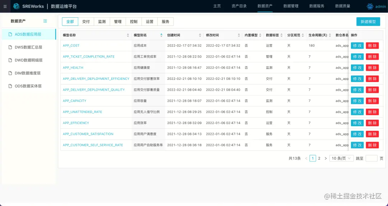
Task: Click 修改 for APP_DELIVERY_DEPLOYMENT_QUALITY row
Action: point(357,90)
